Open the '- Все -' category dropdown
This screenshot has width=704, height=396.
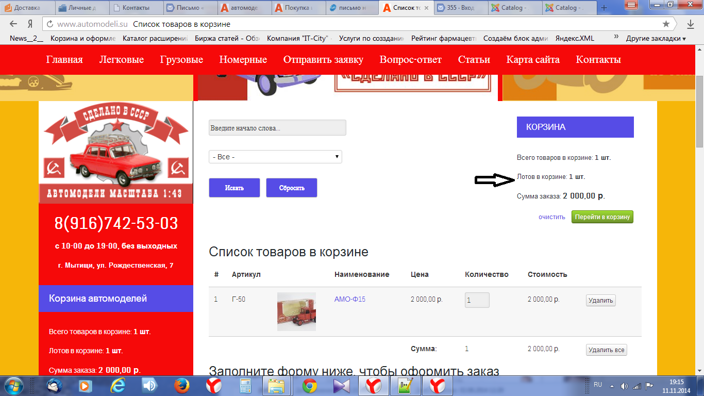(x=275, y=157)
